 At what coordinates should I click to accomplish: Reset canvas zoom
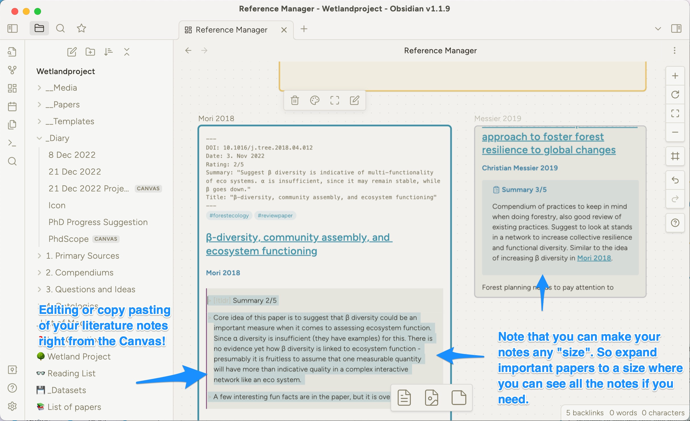[675, 95]
